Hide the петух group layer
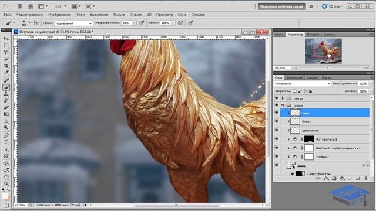The image size is (376, 211). tap(277, 98)
